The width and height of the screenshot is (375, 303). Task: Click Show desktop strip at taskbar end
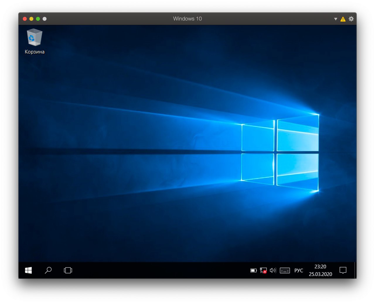point(355,270)
